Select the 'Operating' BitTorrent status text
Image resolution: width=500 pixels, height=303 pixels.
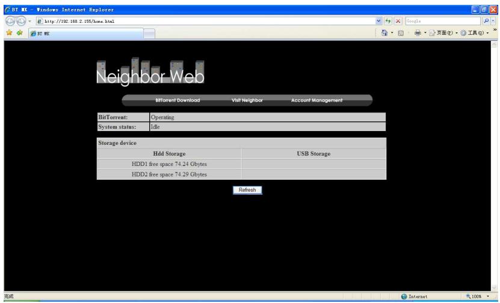coord(162,117)
